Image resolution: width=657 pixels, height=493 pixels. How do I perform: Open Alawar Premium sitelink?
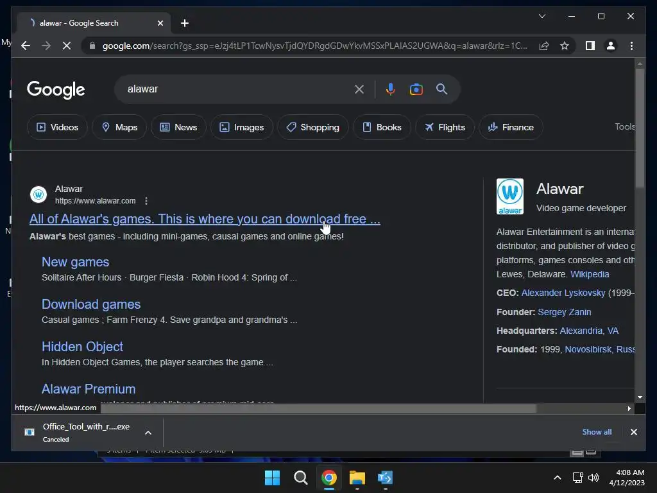[89, 389]
